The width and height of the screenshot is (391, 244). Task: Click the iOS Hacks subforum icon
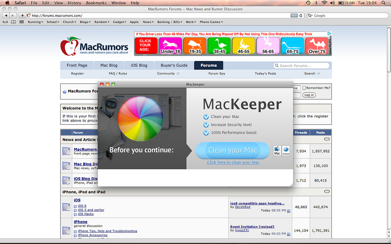75,214
